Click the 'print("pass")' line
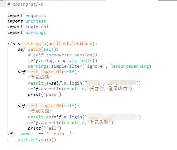177x150 pixels. pos(45,95)
